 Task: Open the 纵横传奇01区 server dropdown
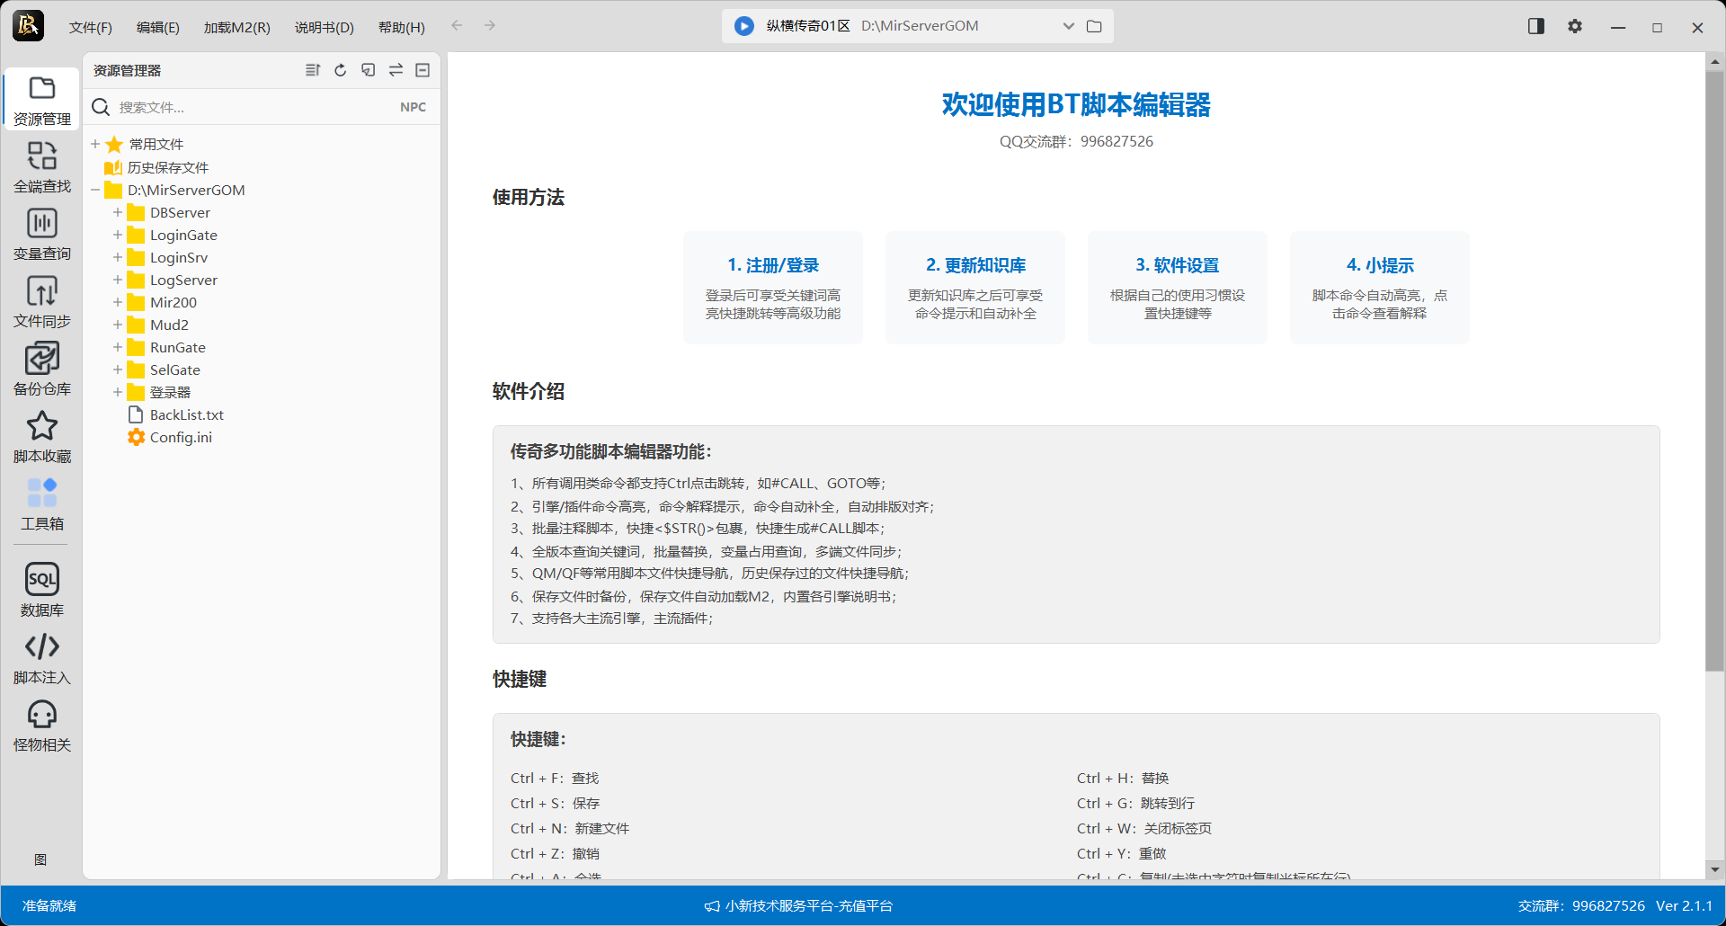(1069, 26)
